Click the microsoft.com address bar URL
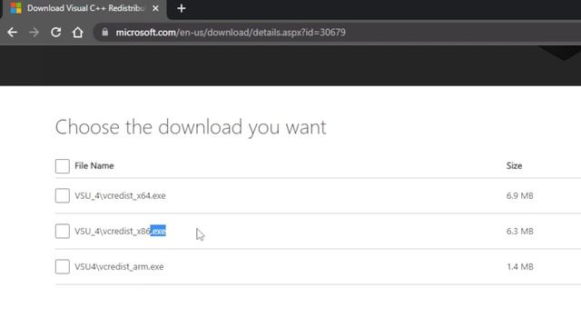 pos(231,33)
